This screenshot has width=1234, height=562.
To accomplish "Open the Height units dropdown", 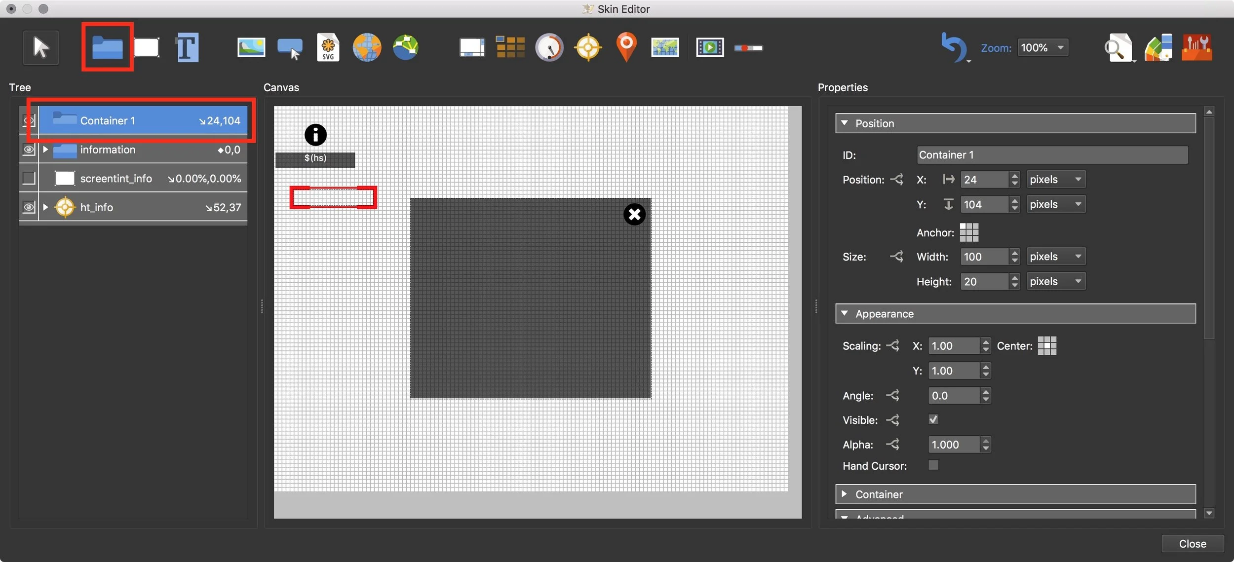I will [x=1056, y=281].
